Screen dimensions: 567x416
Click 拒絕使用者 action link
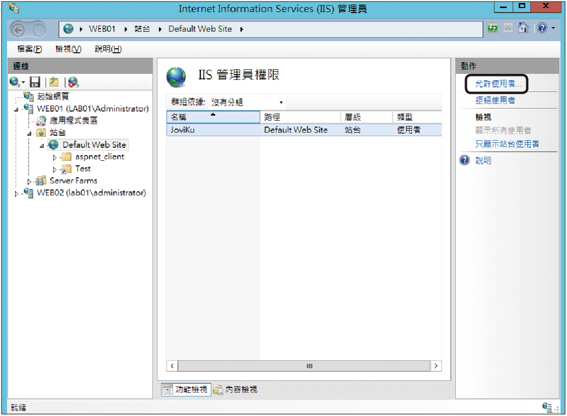495,100
